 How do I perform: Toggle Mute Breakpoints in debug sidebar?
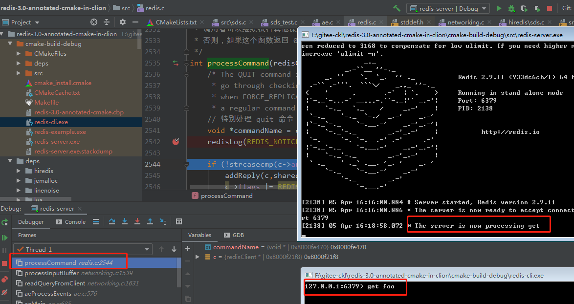click(x=5, y=292)
